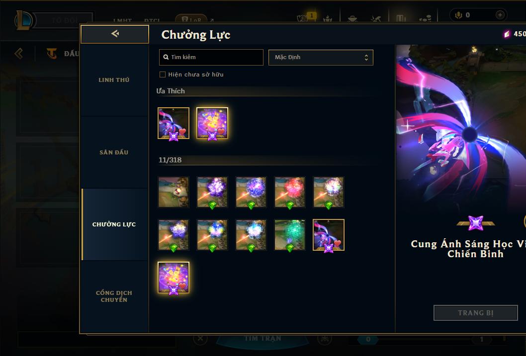526x356 pixels.
Task: Open the Linh Thú tab
Action: tap(114, 80)
